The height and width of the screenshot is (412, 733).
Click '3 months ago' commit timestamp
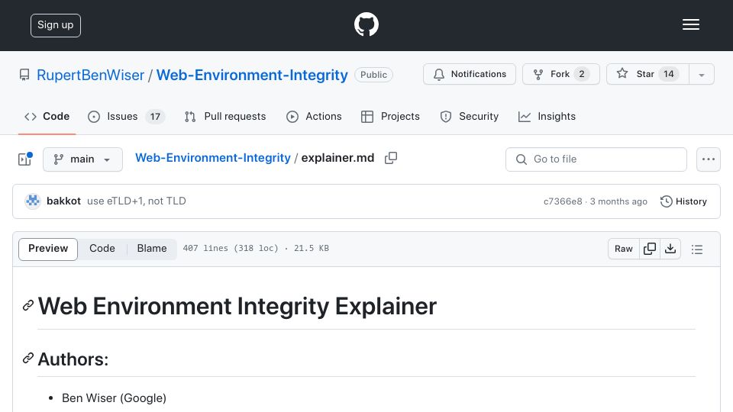click(x=618, y=201)
